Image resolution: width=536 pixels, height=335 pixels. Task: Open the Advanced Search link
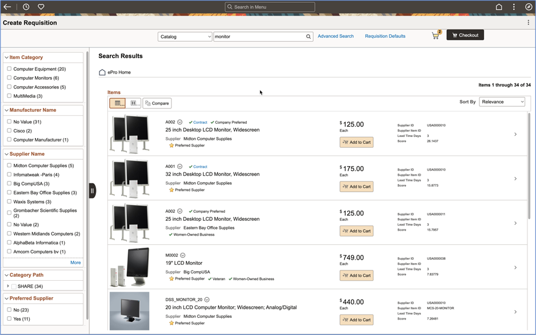coord(335,36)
